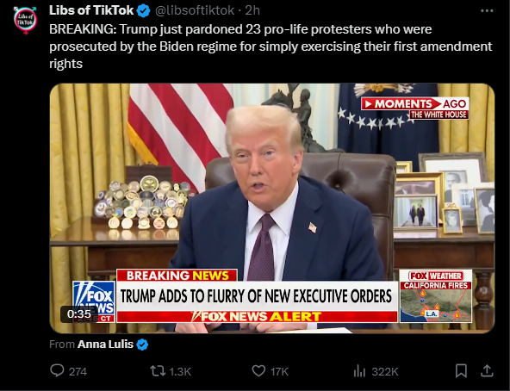Open the tweet text starting with BREAKING
The height and width of the screenshot is (391, 510).
tap(271, 47)
